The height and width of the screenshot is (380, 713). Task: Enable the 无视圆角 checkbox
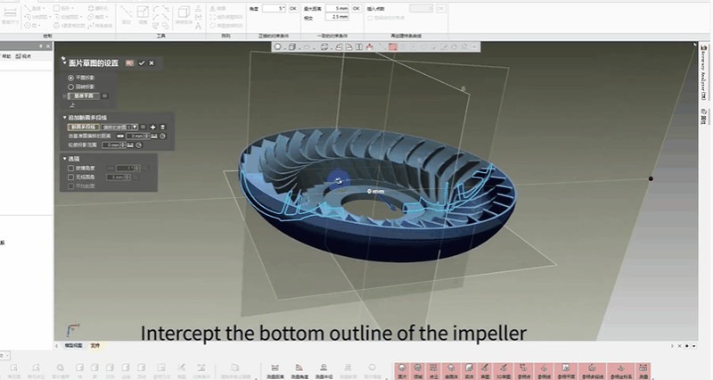[x=70, y=178]
